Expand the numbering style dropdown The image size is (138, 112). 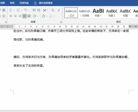pos(22,10)
